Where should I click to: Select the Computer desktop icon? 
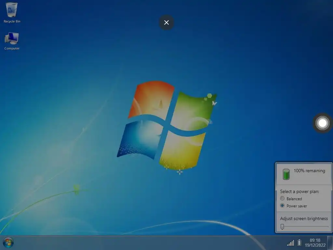(12, 41)
